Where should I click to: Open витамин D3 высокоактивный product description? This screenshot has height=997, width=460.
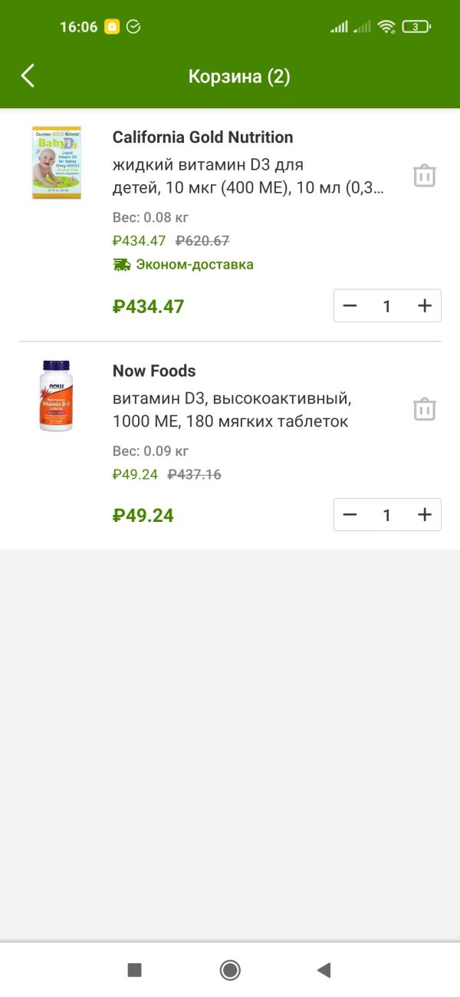tap(231, 410)
